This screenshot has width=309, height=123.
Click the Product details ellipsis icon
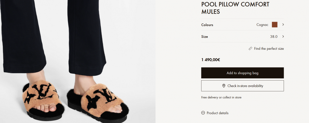click(203, 113)
